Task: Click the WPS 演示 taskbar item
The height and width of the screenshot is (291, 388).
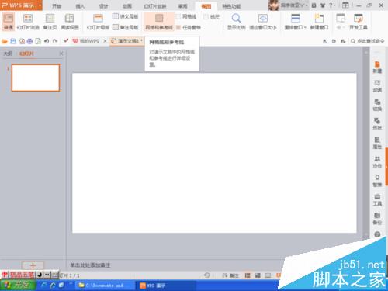Action: click(x=165, y=286)
